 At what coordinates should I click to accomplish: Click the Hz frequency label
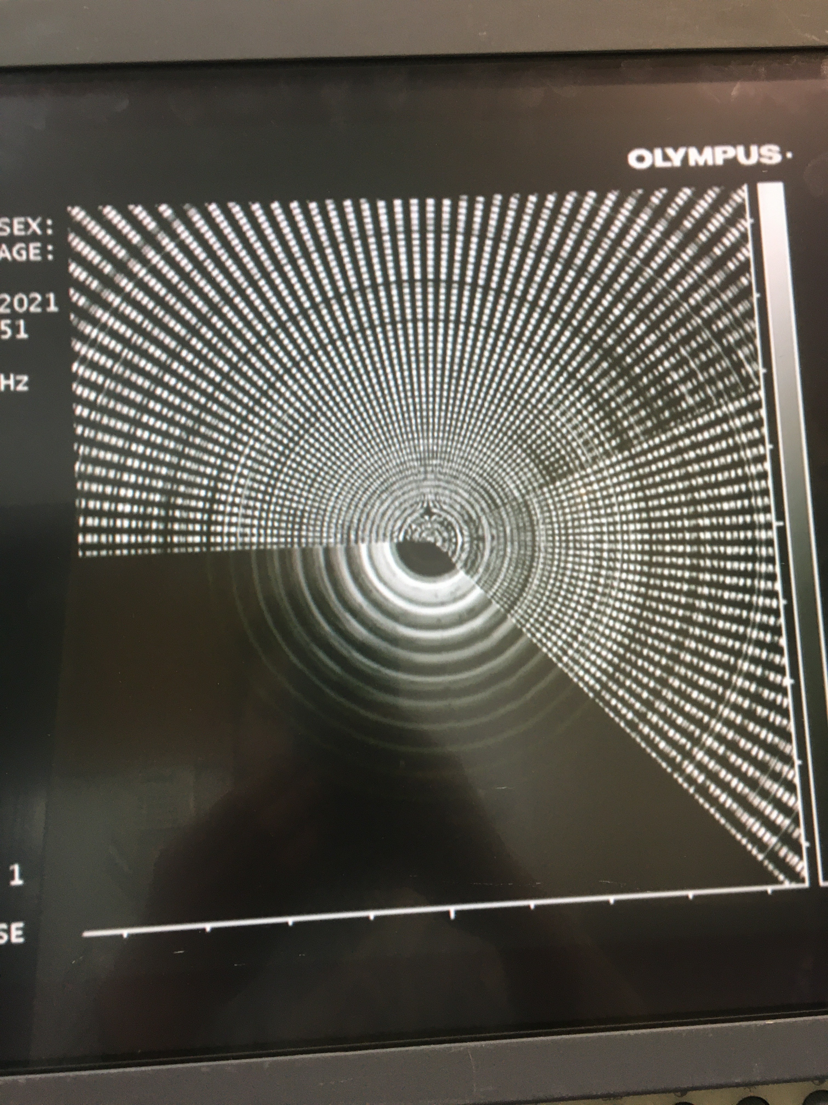(x=14, y=384)
